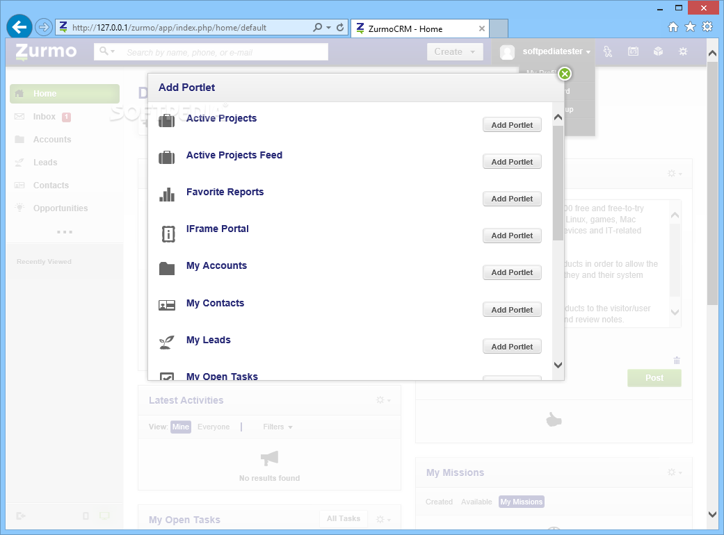
Task: Open the search scope dropdown
Action: tap(107, 51)
